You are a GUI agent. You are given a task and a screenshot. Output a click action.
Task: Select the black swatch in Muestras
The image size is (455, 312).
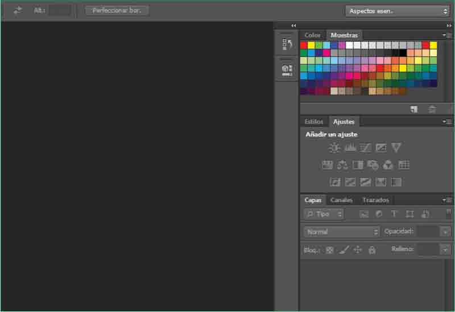pyautogui.click(x=403, y=53)
